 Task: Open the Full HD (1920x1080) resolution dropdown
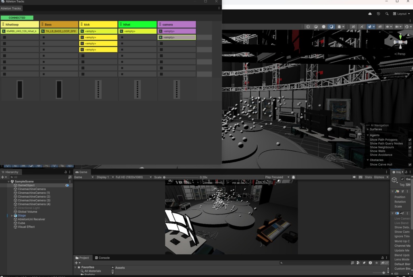133,177
